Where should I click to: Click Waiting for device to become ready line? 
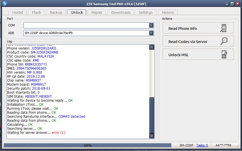(x=40, y=101)
